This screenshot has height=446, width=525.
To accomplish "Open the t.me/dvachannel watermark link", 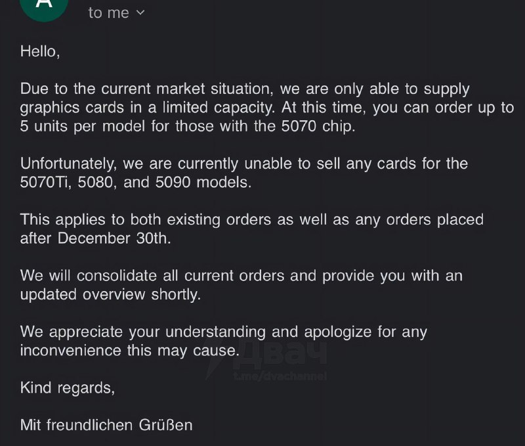I will click(279, 376).
